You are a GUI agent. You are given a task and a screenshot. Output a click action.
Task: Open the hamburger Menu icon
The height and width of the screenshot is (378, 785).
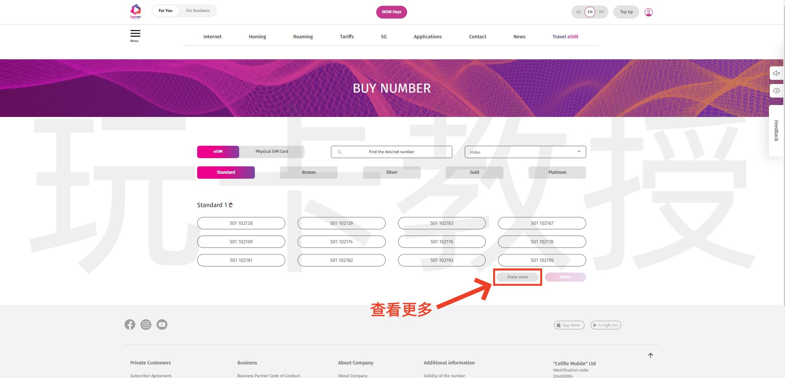pos(135,35)
